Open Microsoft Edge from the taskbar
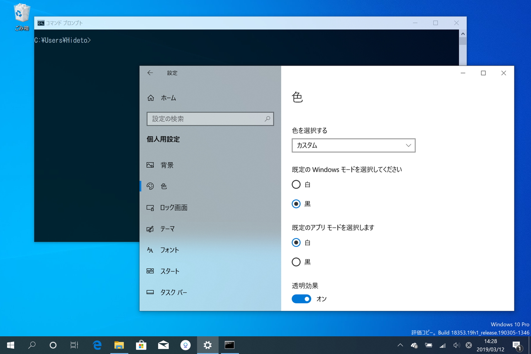This screenshot has width=531, height=354. click(97, 345)
